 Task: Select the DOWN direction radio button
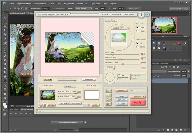138,47
